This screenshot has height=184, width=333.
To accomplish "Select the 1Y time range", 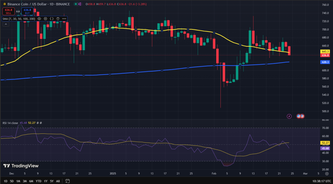I will click(x=46, y=181).
